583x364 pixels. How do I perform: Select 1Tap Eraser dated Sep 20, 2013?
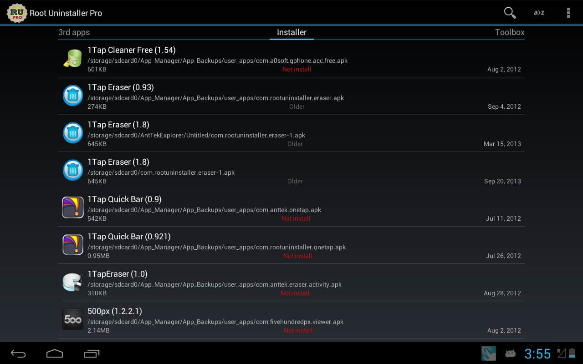pos(291,171)
